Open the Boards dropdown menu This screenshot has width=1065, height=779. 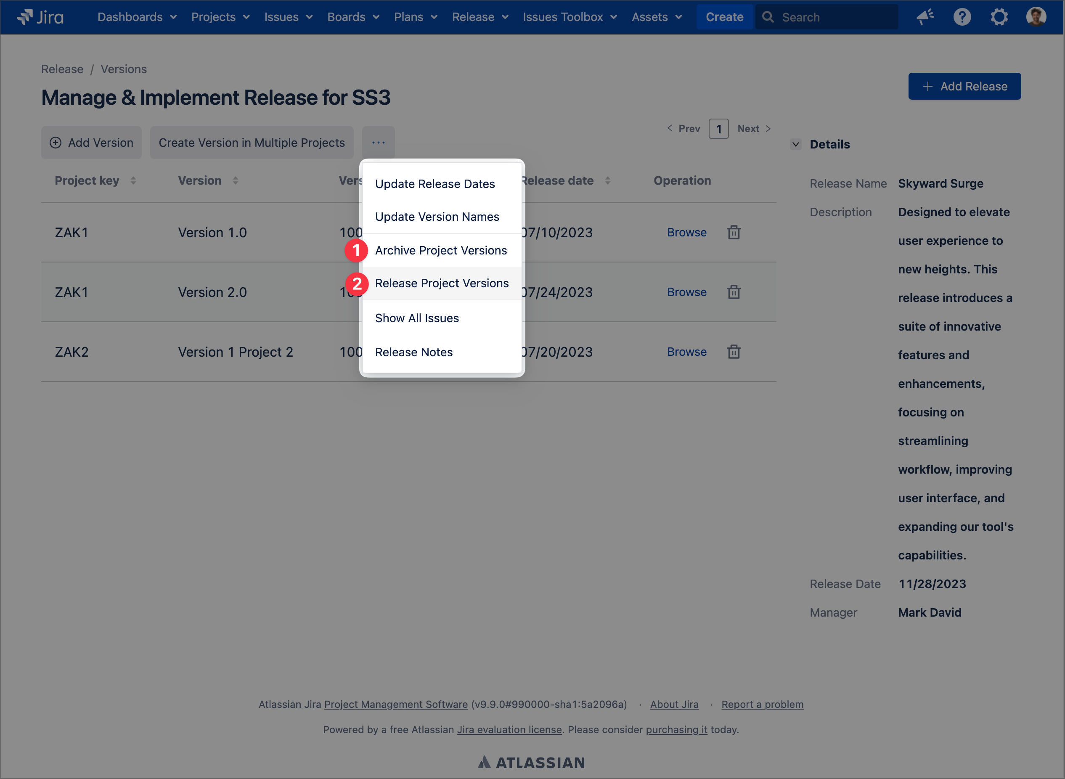353,17
